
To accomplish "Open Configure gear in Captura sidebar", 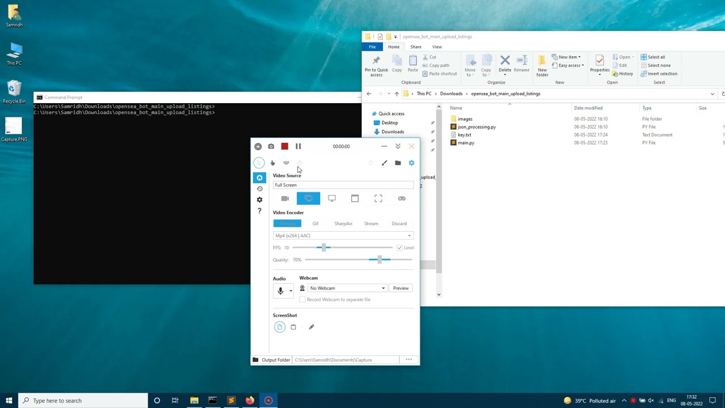I will coord(259,199).
